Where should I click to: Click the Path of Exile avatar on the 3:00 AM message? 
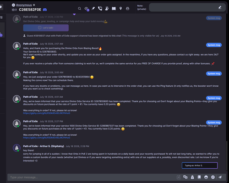[16, 74]
